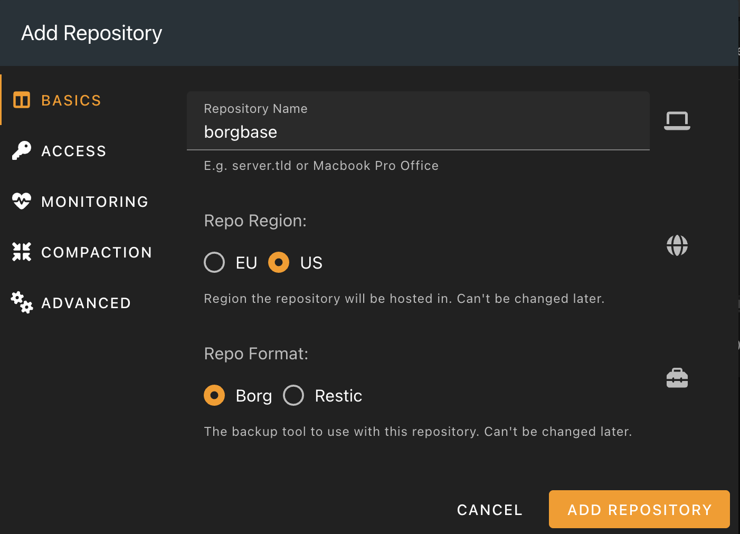Click the Compaction compress icon

pos(22,252)
